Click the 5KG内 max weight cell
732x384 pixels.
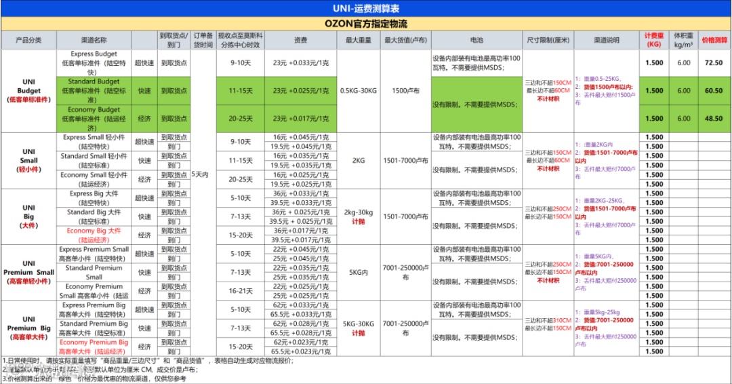(x=359, y=272)
